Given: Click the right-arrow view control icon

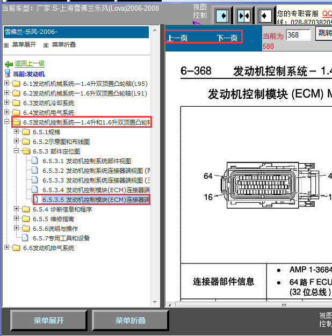Looking at the screenshot, I should 222,16.
